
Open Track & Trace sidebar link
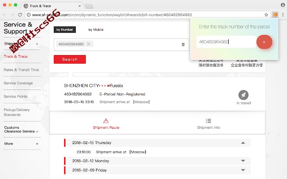coord(16,56)
